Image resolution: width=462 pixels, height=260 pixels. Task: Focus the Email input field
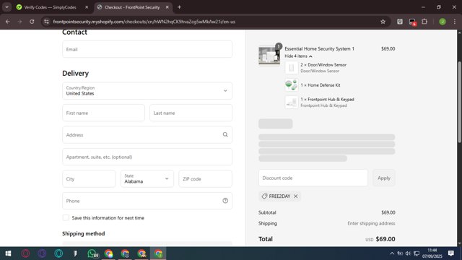(x=147, y=49)
